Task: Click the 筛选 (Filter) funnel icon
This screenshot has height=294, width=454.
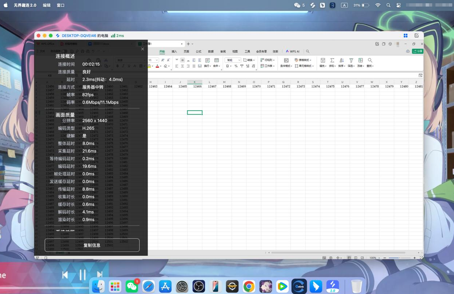Action: point(351,60)
